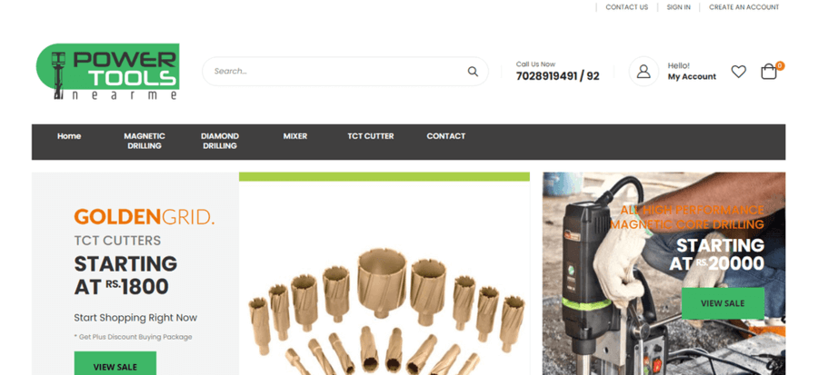This screenshot has width=818, height=375.
Task: Click the Start Shopping Right Now text
Action: [135, 318]
